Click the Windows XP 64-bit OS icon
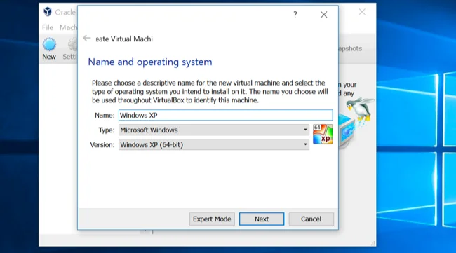456x253 pixels. pos(323,134)
